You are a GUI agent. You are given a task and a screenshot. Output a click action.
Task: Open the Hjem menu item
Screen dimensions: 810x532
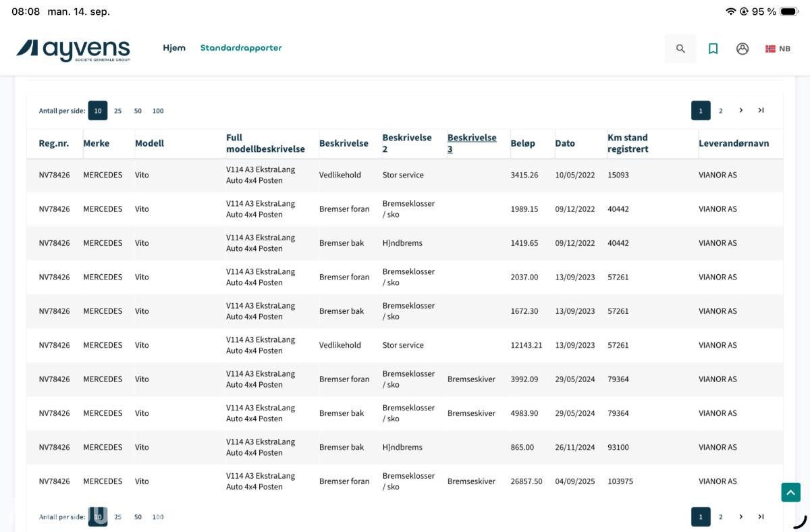174,48
